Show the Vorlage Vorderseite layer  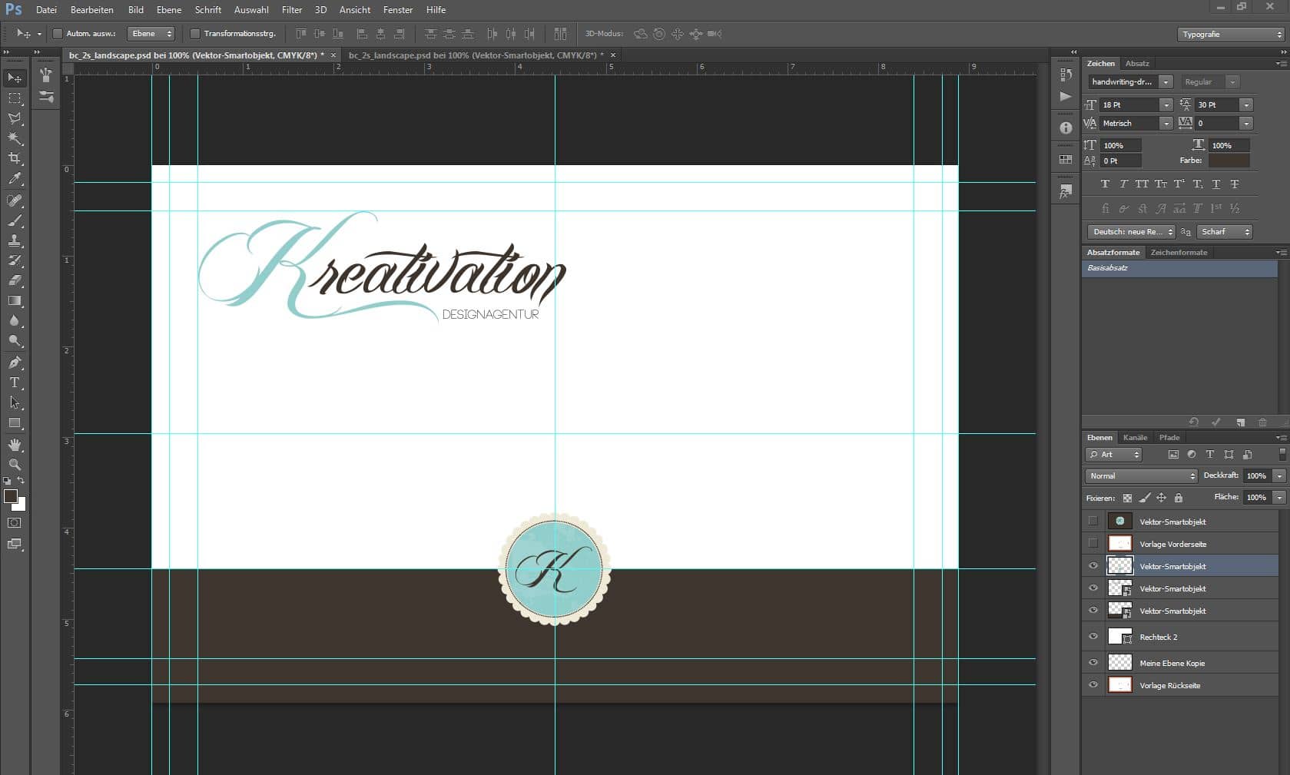(x=1093, y=544)
